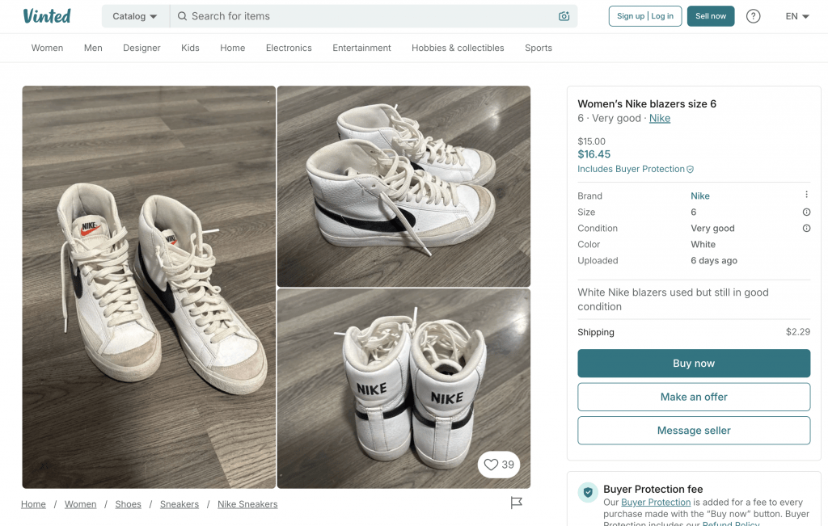Click the Make an offer button
Screen dimensions: 828x526
coord(693,397)
